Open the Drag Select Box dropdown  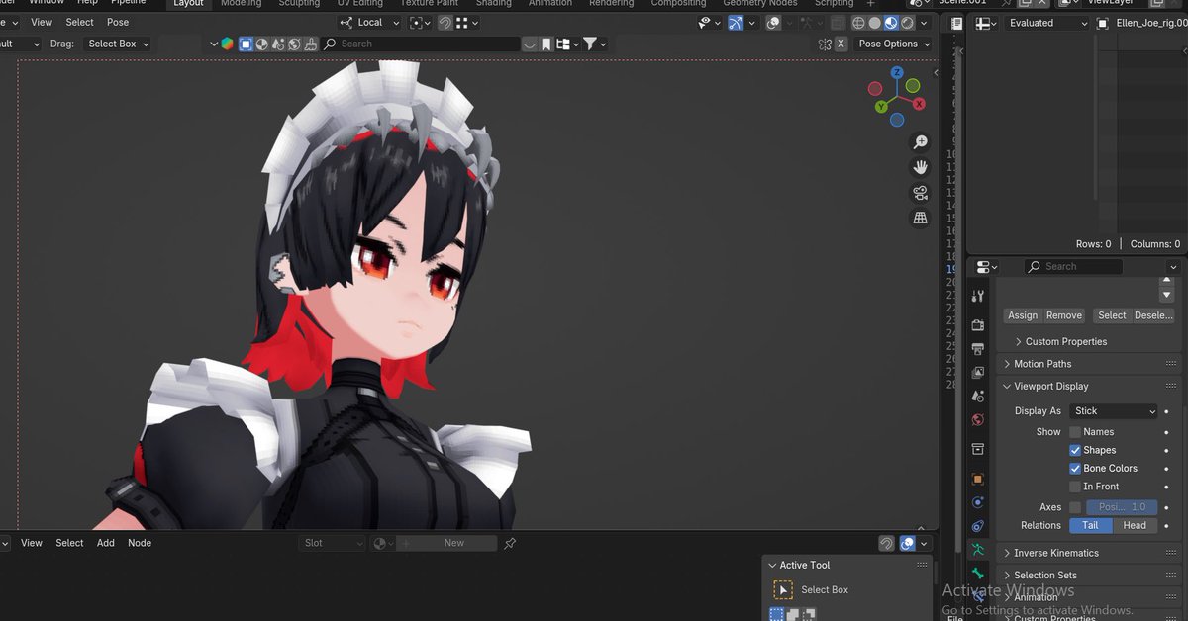click(x=117, y=44)
